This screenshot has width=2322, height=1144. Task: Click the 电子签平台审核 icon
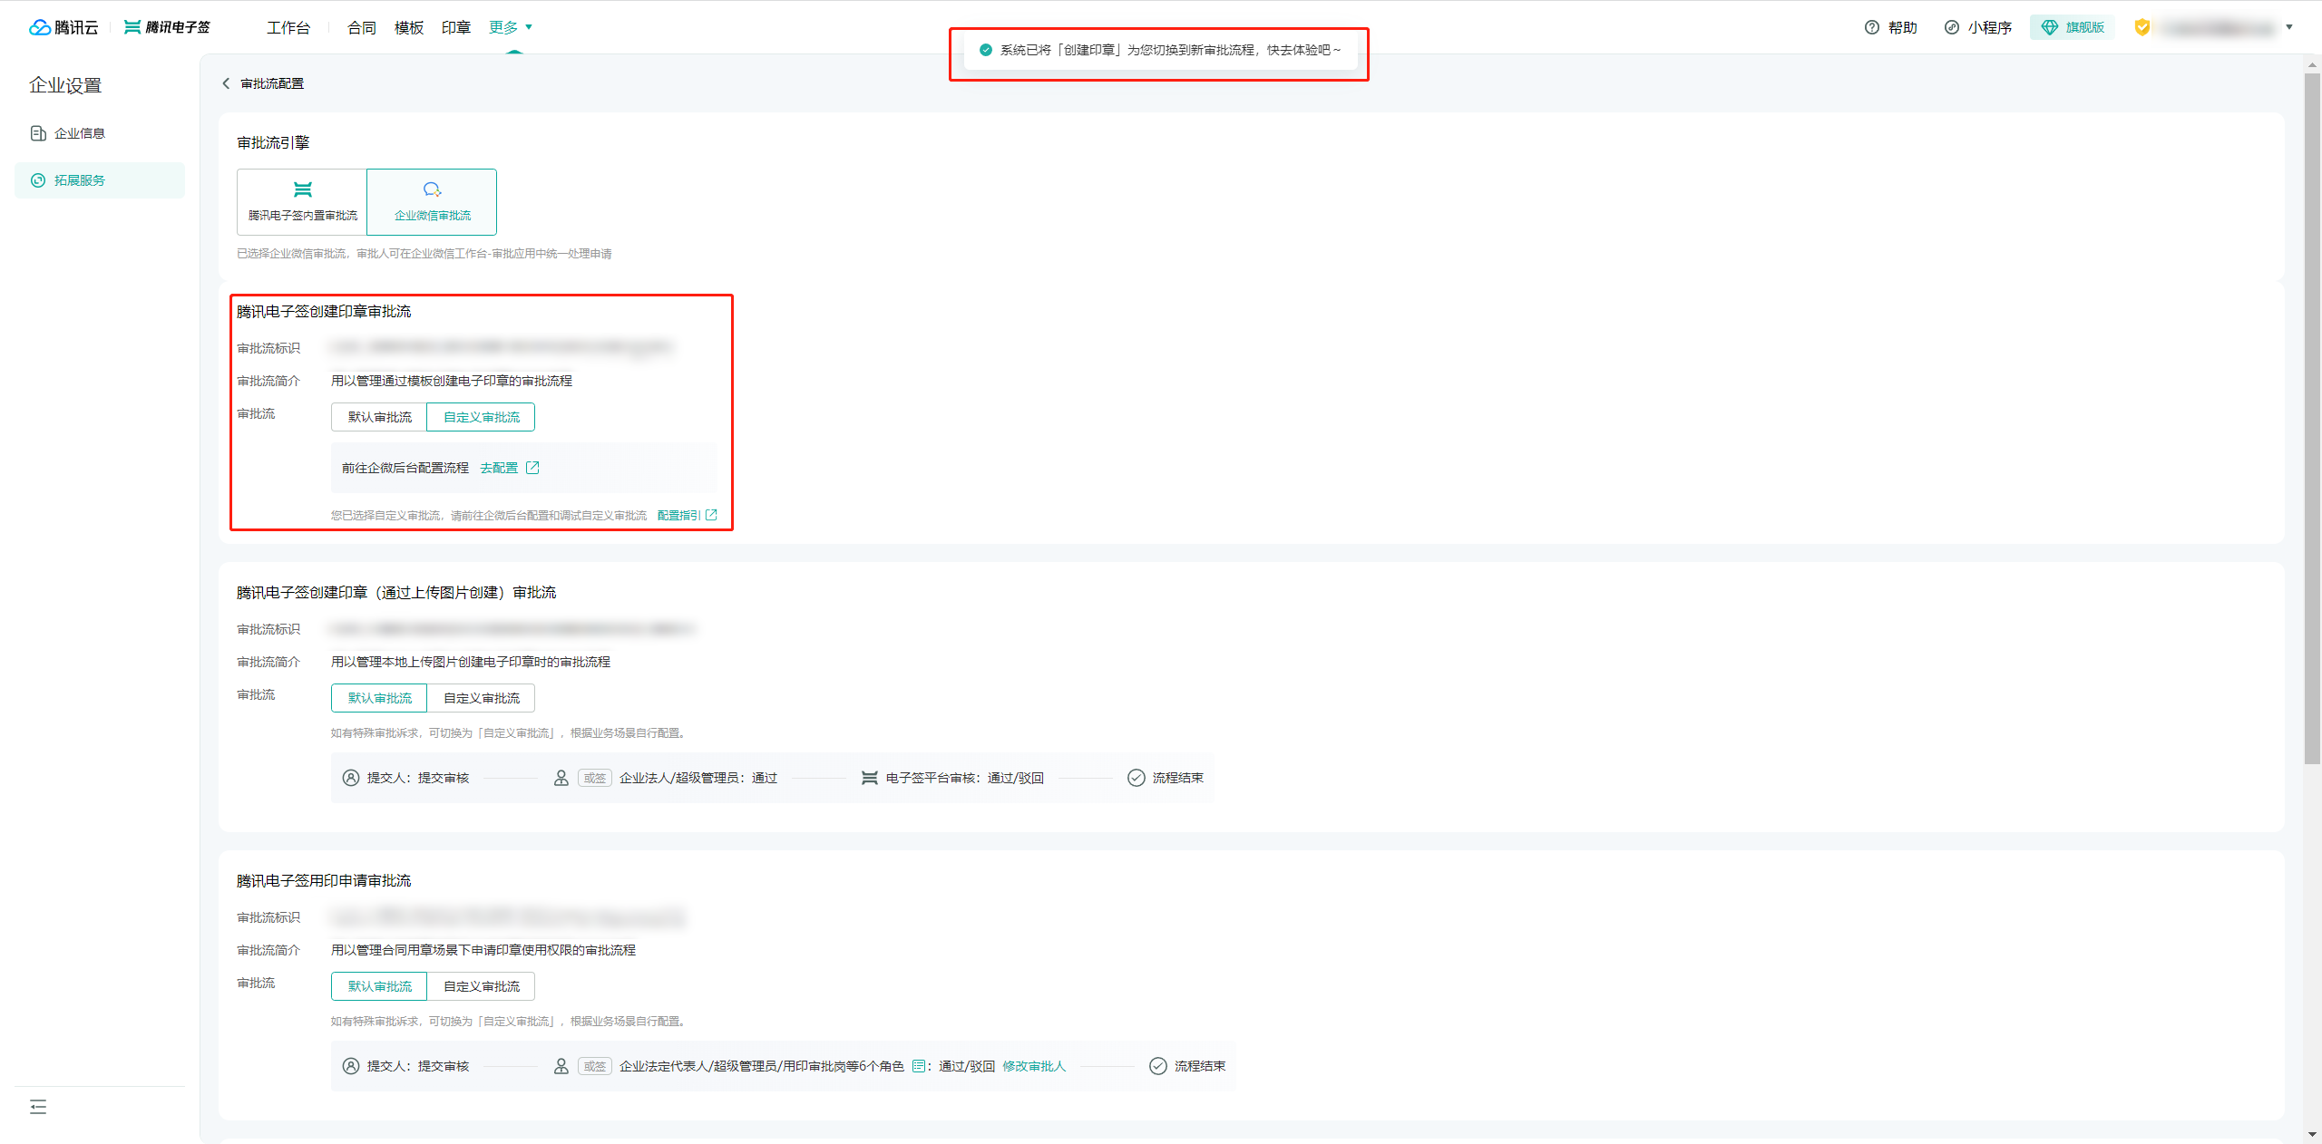(x=869, y=778)
